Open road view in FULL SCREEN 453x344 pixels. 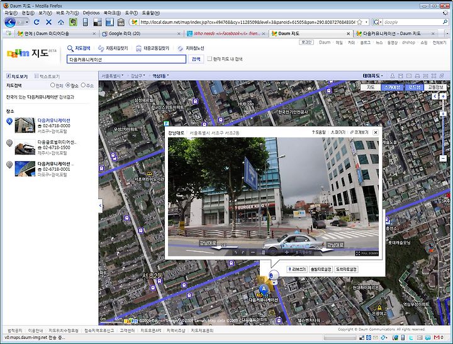pyautogui.click(x=367, y=253)
